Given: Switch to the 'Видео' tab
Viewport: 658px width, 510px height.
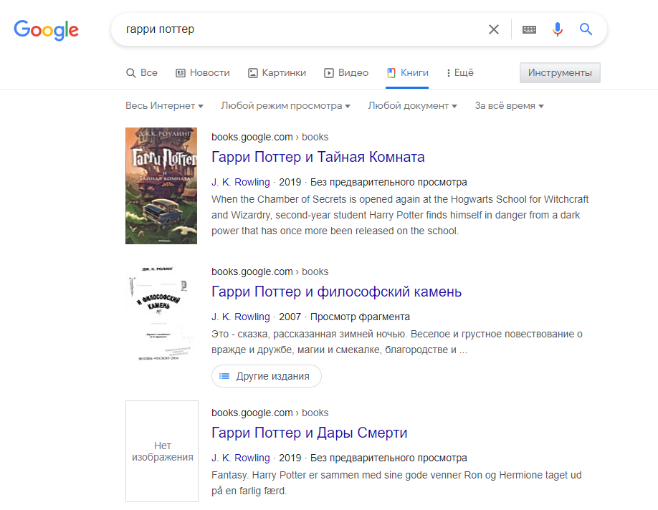Looking at the screenshot, I should [346, 73].
